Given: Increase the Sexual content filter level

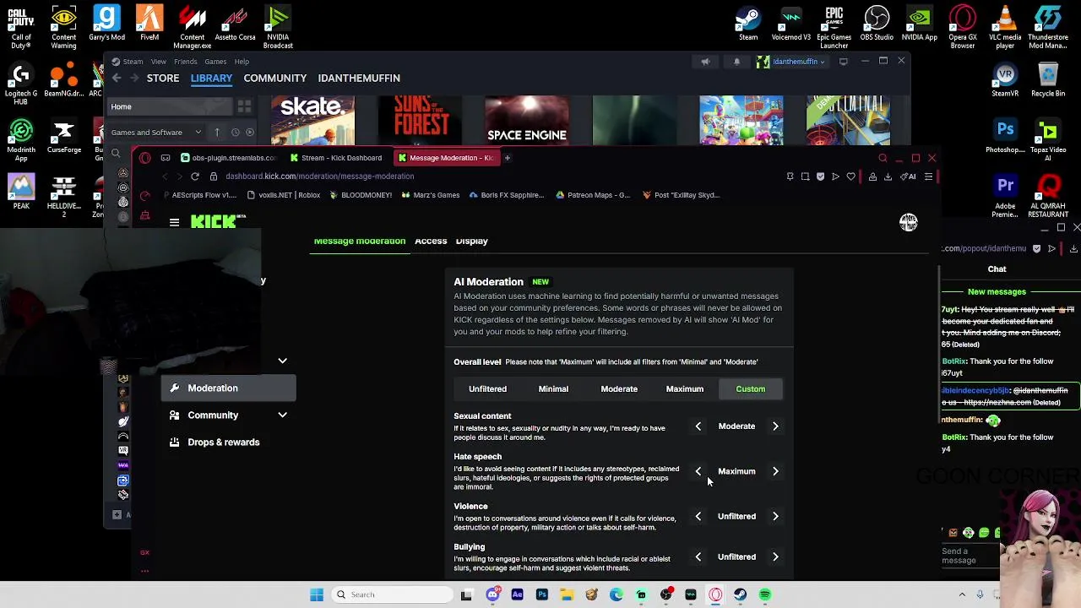Looking at the screenshot, I should pyautogui.click(x=775, y=426).
